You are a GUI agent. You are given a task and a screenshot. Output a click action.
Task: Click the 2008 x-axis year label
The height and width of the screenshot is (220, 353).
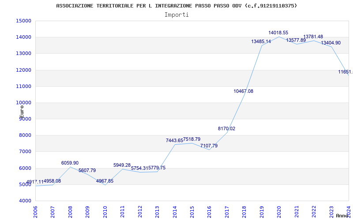click(x=70, y=212)
